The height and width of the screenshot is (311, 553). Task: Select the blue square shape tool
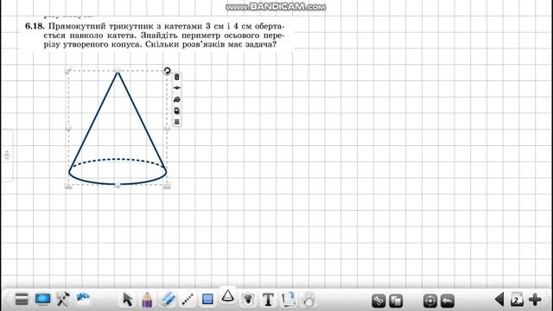(x=207, y=300)
